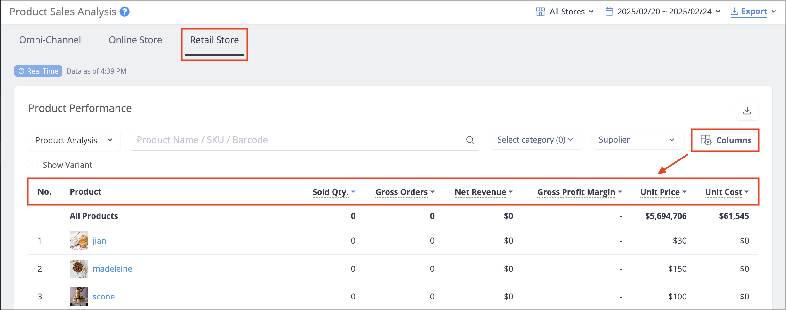The width and height of the screenshot is (786, 310).
Task: Click the Product Sales Analysis title
Action: (x=63, y=12)
